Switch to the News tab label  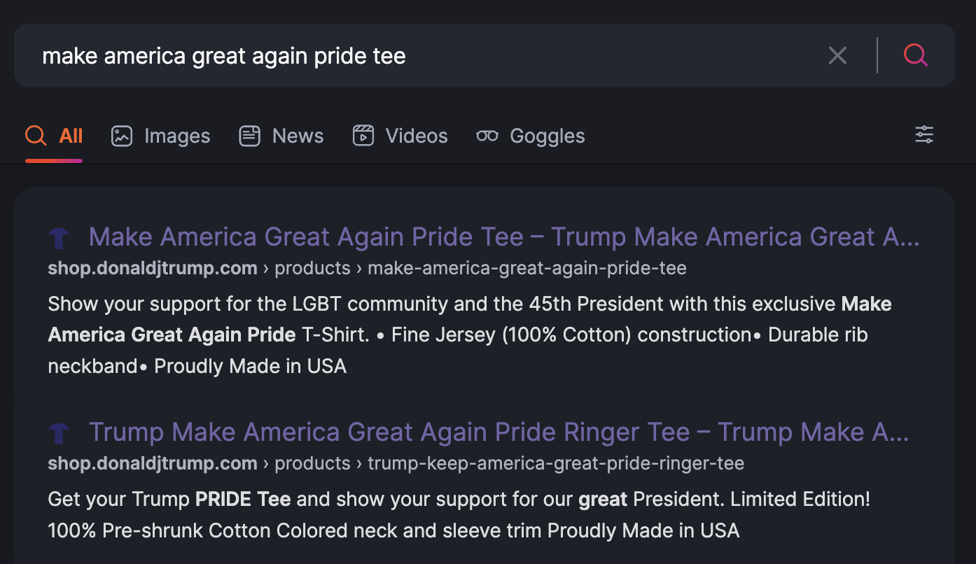298,136
